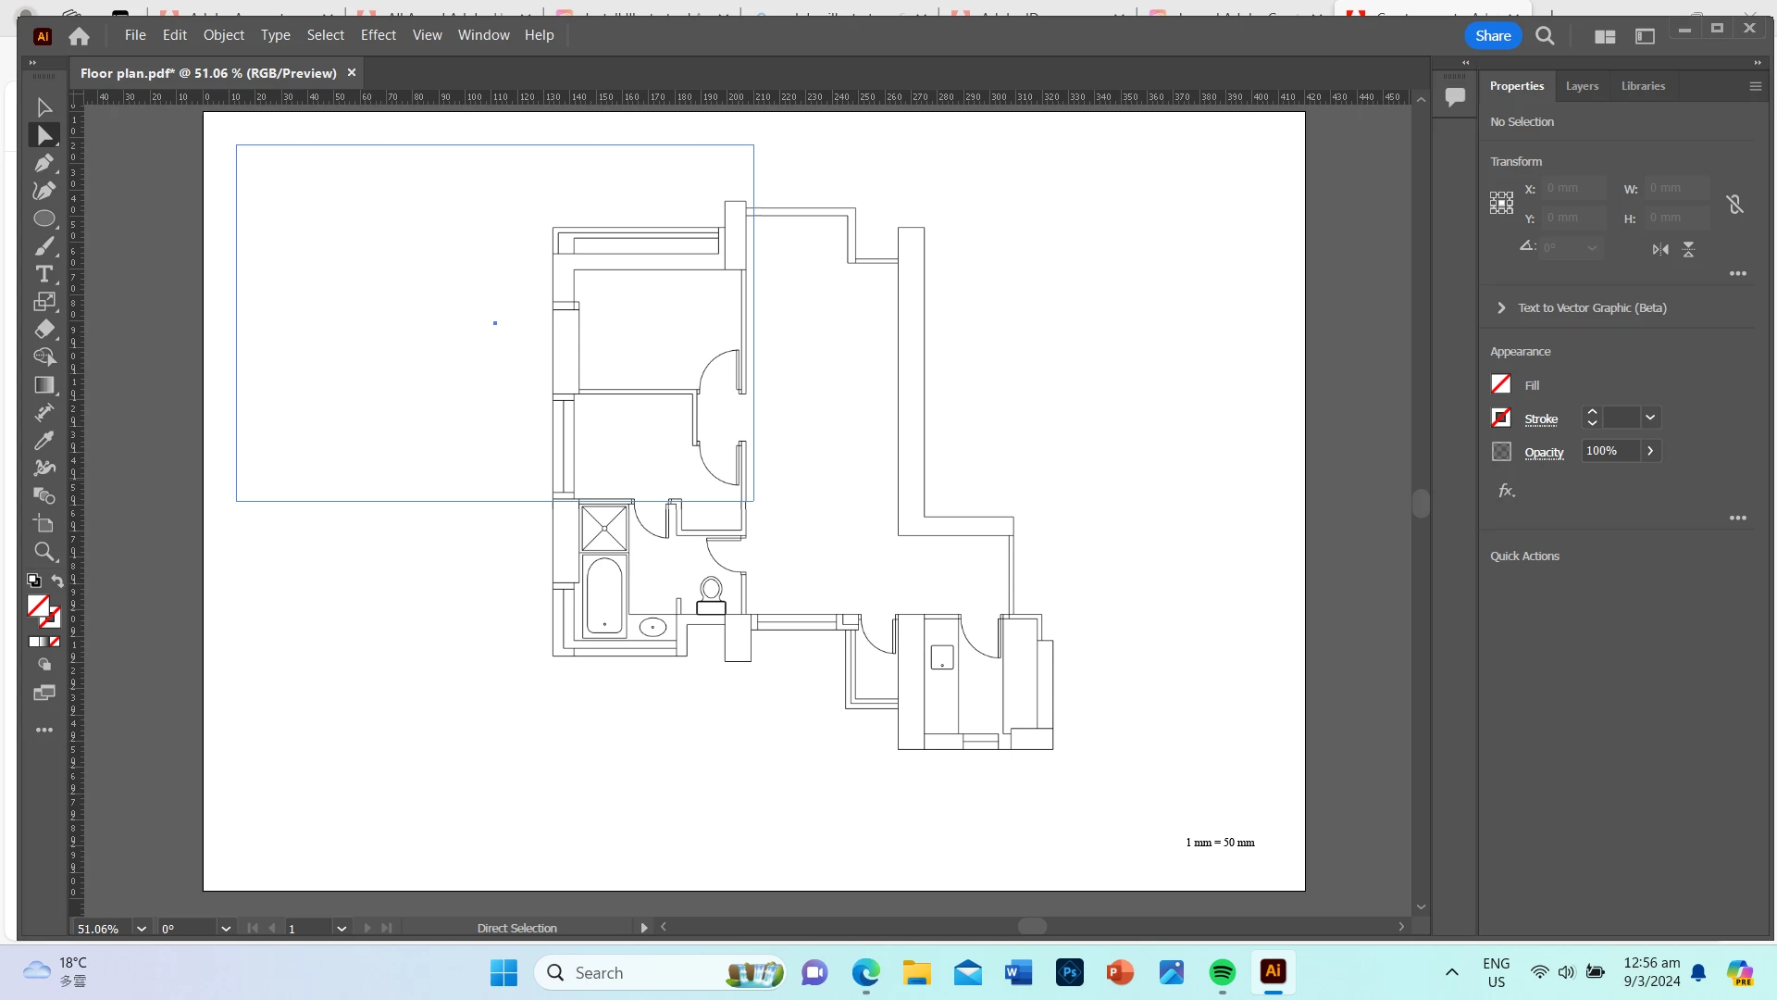Viewport: 1777px width, 1000px height.
Task: Open Opacity settings link
Action: 1544,452
